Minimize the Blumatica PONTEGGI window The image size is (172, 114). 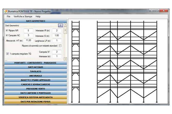(152, 11)
